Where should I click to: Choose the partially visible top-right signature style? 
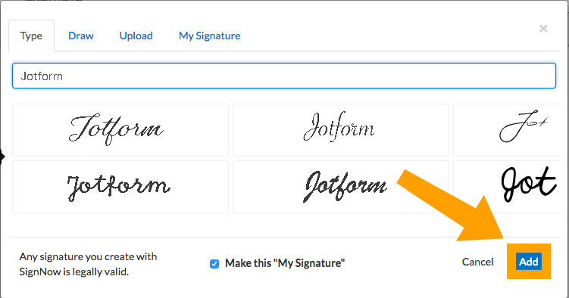tap(507, 130)
